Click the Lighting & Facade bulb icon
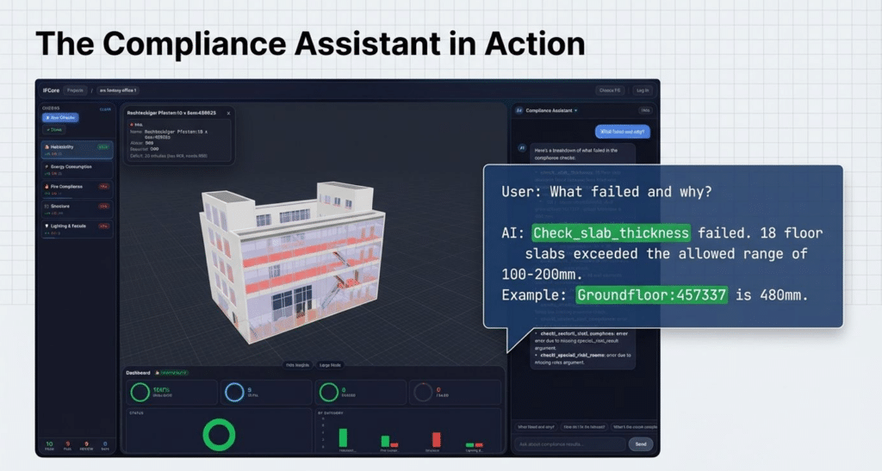 click(x=45, y=226)
